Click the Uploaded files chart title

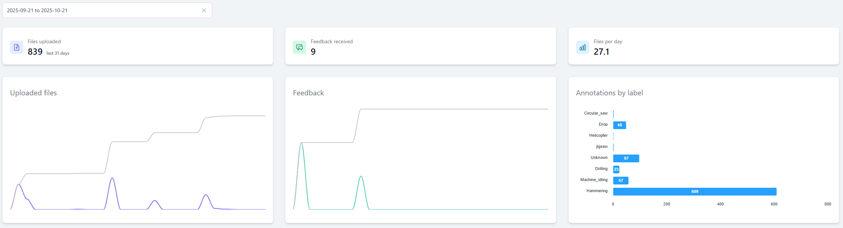click(33, 93)
